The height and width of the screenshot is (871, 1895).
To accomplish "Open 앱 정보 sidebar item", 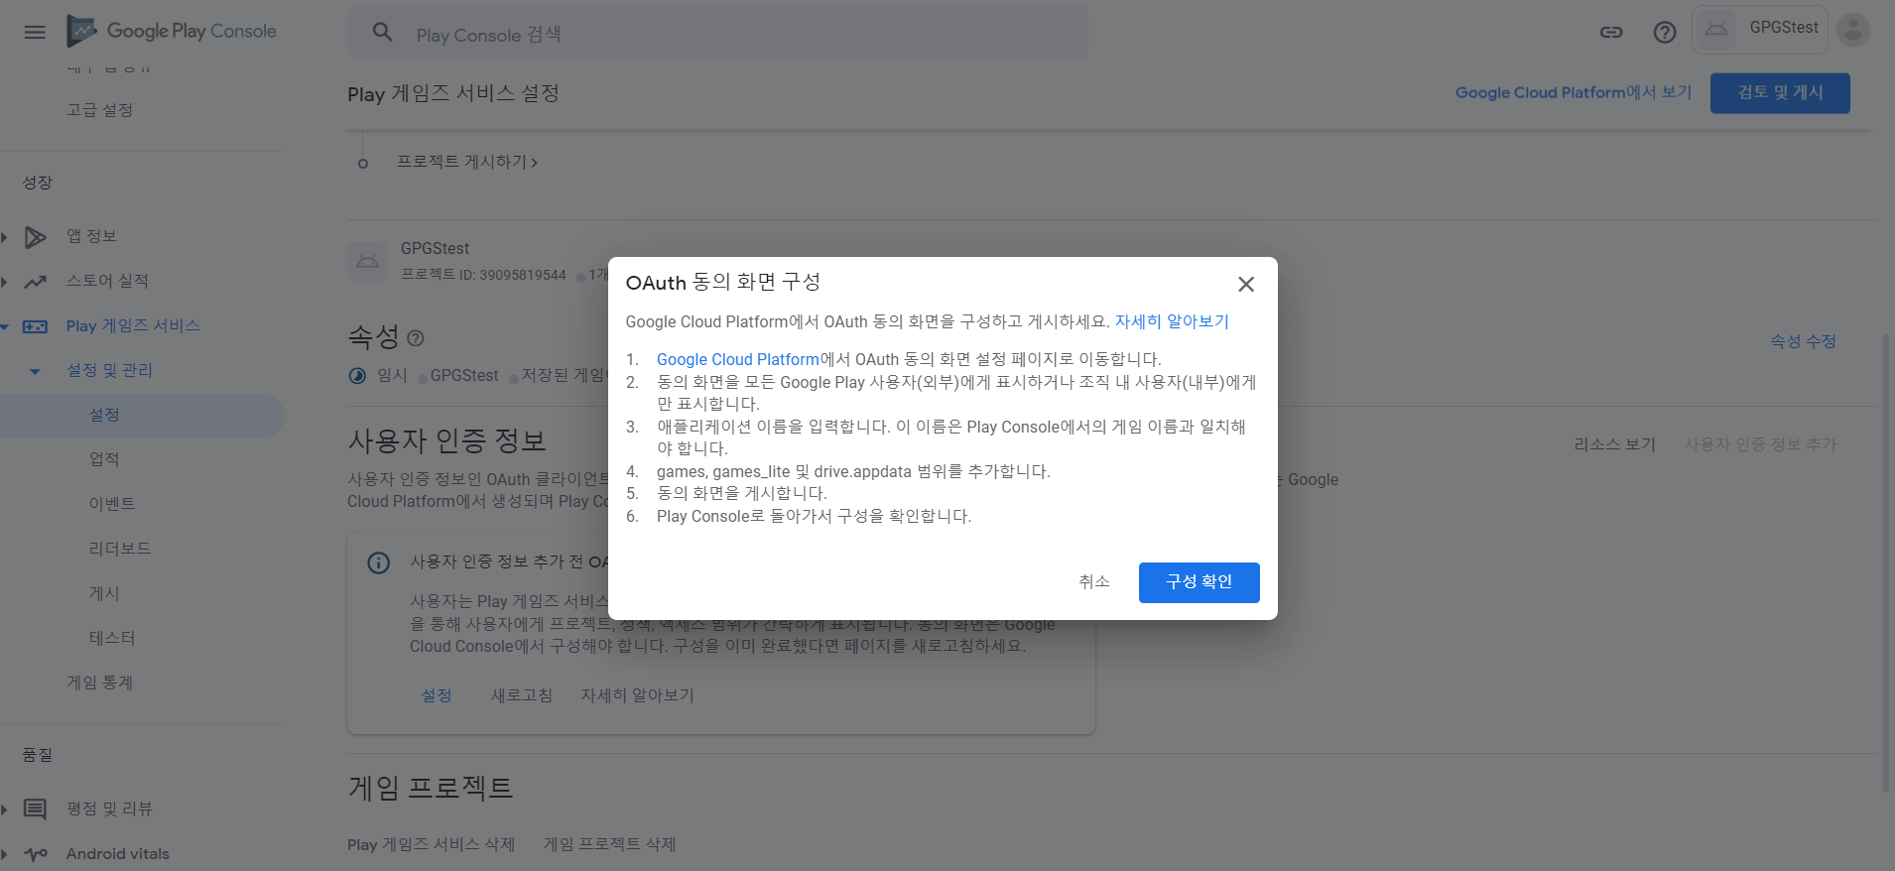I will point(91,236).
